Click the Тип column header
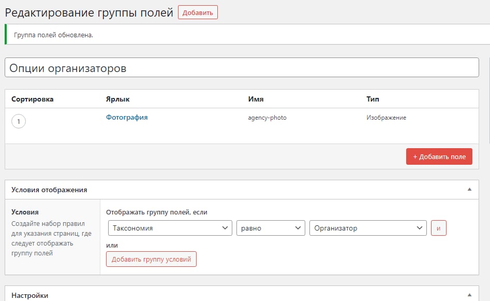Viewport: 490px width, 301px height. point(373,99)
